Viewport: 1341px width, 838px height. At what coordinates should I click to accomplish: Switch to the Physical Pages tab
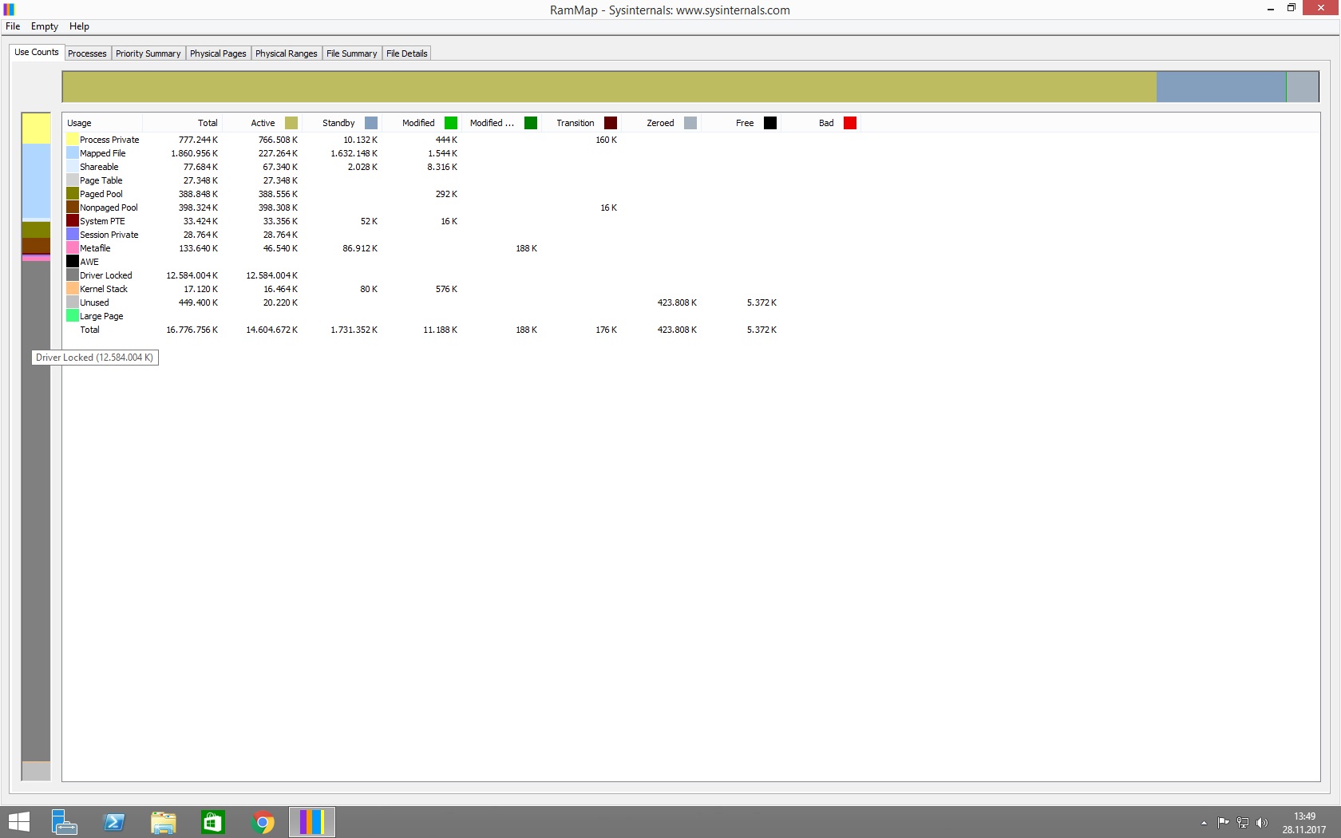coord(218,53)
